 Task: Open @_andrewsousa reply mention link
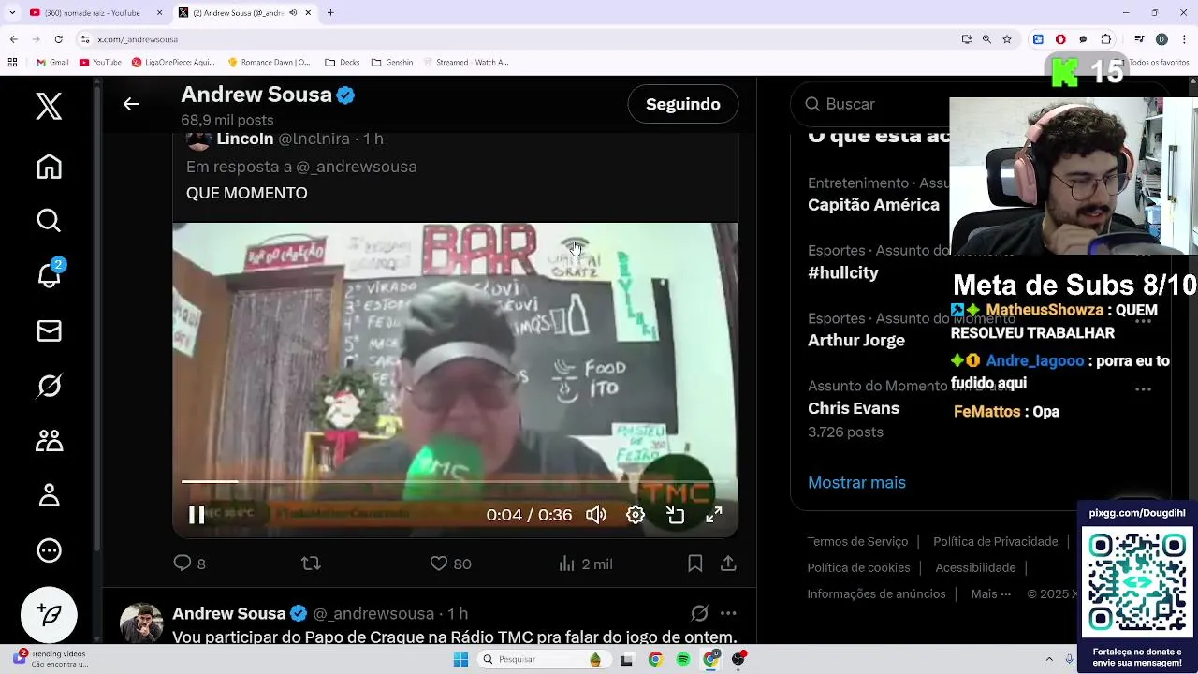(x=357, y=167)
